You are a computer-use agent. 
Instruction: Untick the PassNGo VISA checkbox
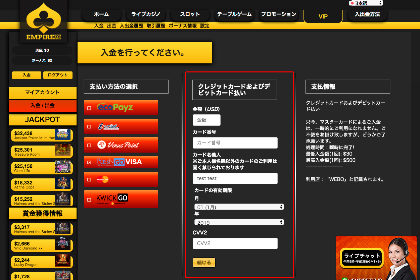(x=89, y=162)
